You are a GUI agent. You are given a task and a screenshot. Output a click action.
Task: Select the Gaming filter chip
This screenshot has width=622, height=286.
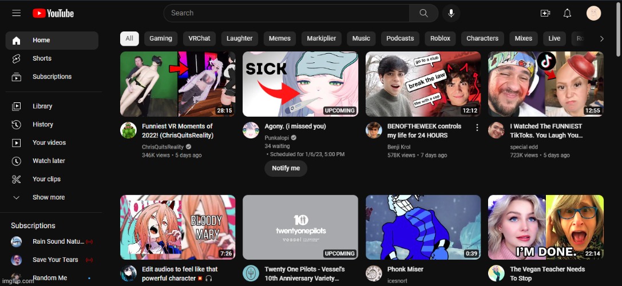point(161,38)
